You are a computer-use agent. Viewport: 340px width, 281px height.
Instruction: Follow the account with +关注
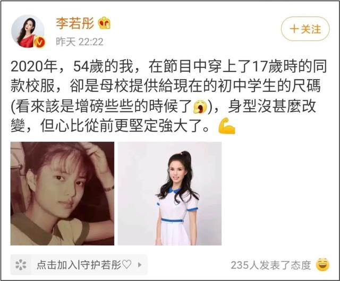(x=305, y=29)
